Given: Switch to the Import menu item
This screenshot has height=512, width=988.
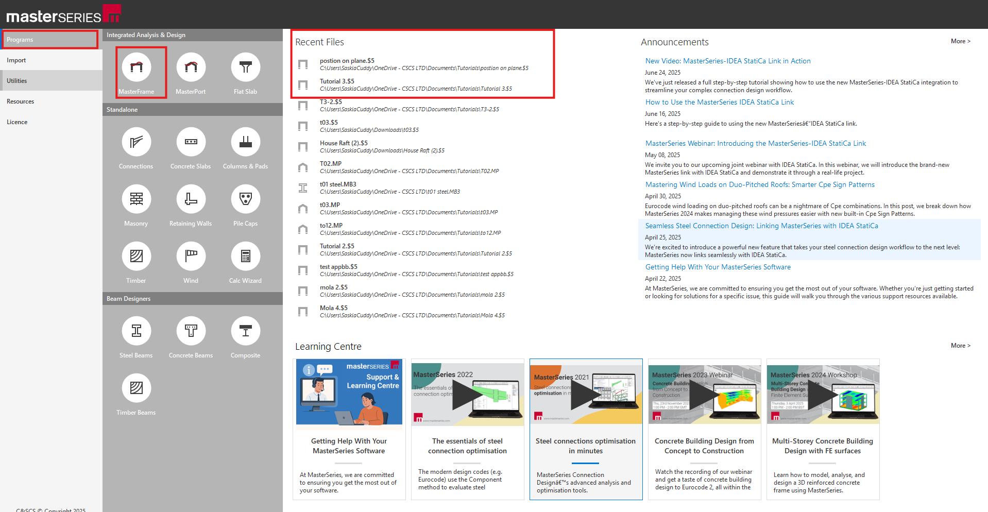Looking at the screenshot, I should 16,60.
